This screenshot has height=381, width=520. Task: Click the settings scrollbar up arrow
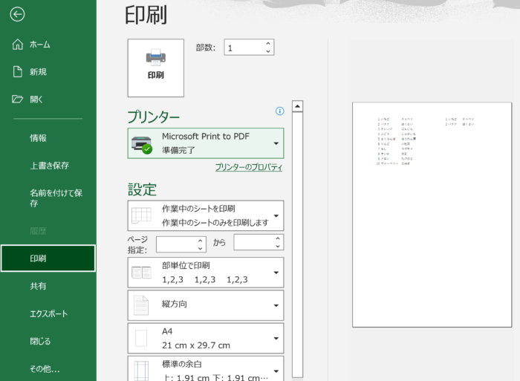point(297,106)
